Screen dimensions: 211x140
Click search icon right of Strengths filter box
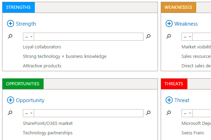pos(148,36)
